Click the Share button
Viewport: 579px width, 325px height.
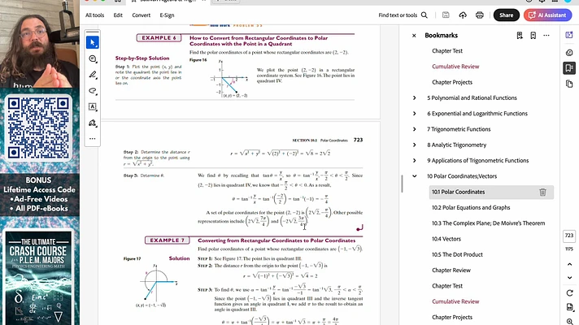tap(507, 15)
